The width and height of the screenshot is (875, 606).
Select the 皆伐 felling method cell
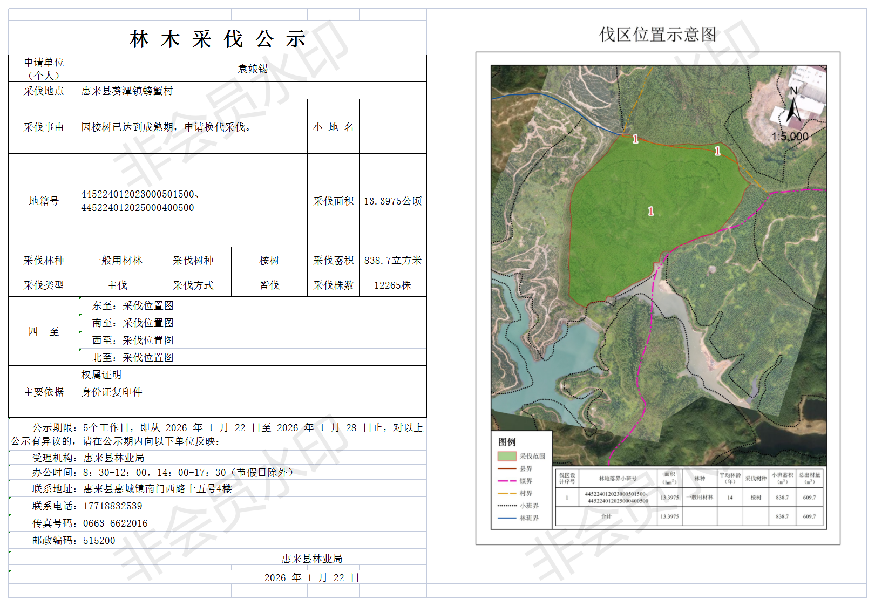point(269,285)
